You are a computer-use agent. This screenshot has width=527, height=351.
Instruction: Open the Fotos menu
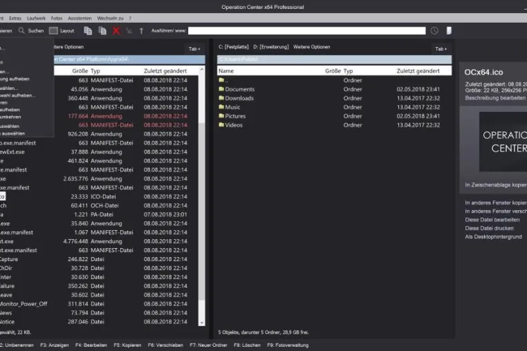point(57,18)
